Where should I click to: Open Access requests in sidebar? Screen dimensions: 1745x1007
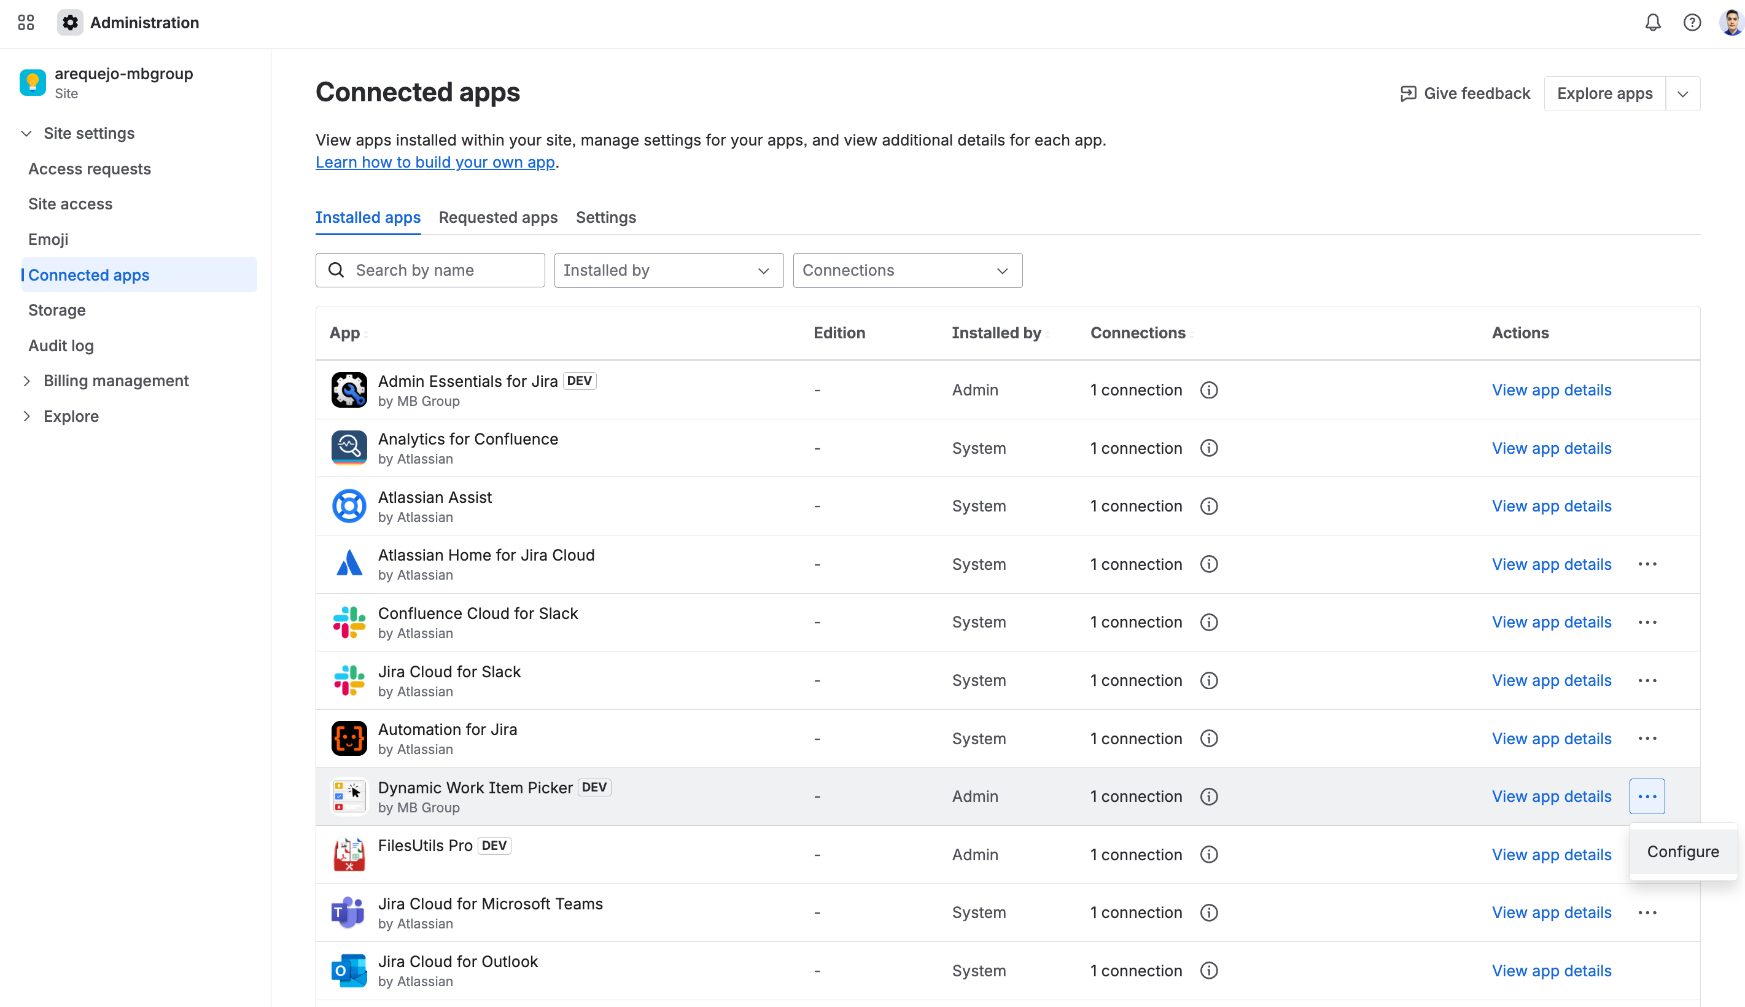point(90,169)
